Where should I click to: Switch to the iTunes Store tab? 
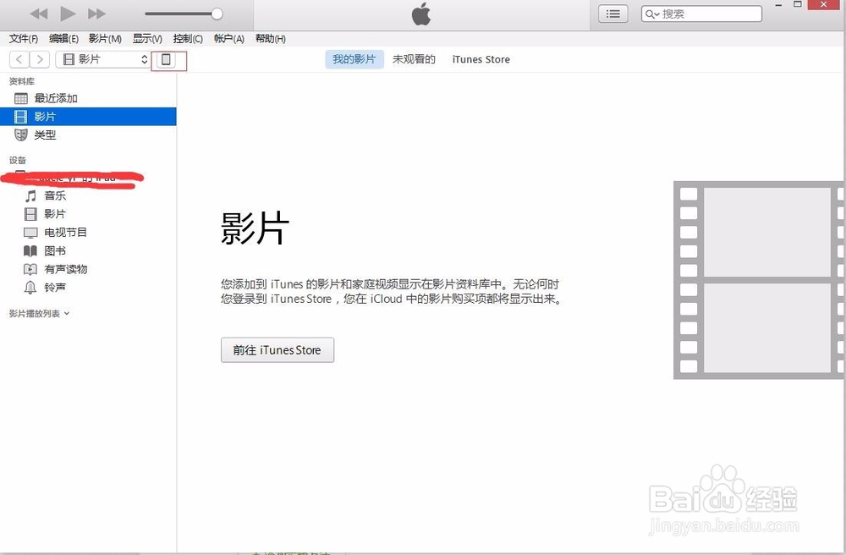click(x=481, y=59)
